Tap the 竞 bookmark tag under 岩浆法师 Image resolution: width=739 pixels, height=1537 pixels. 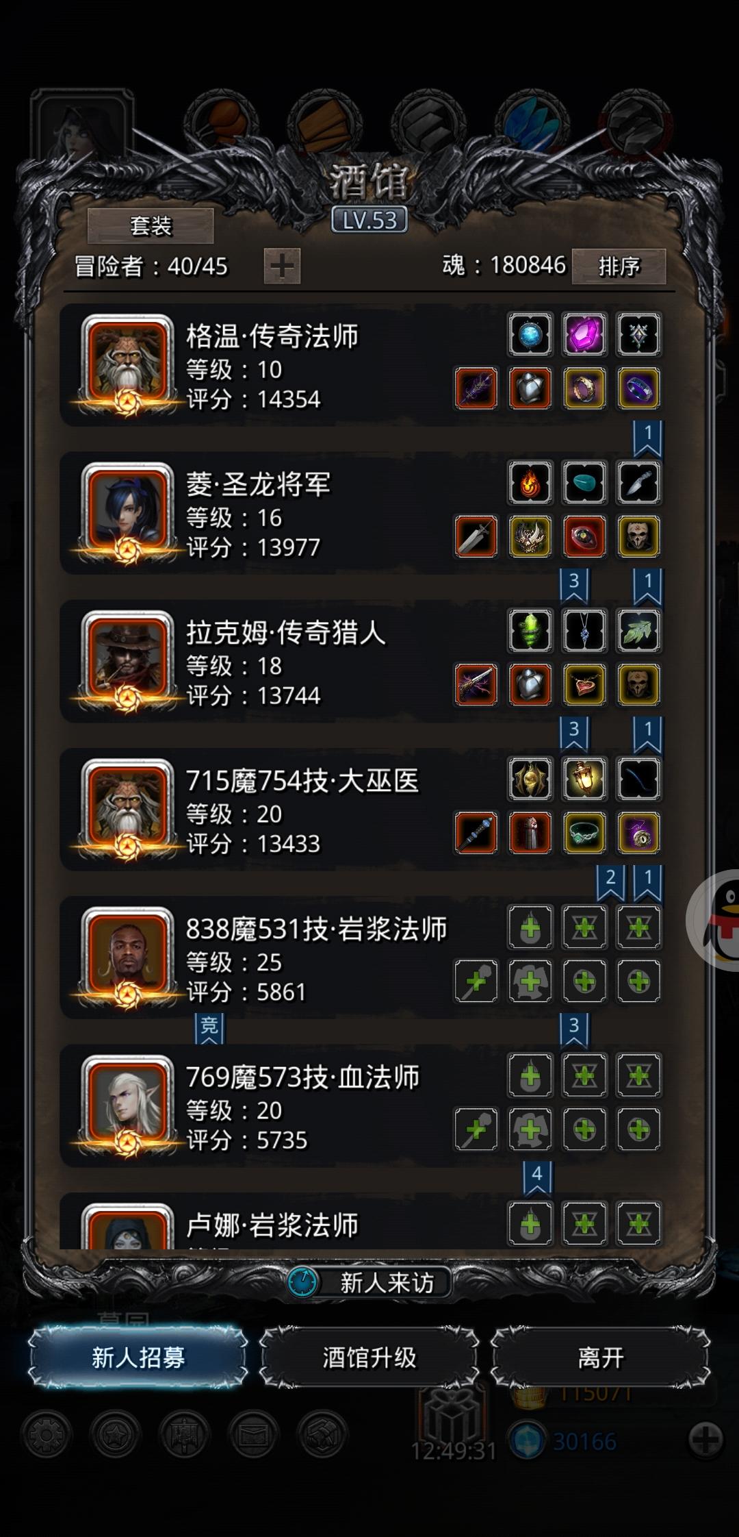209,1028
